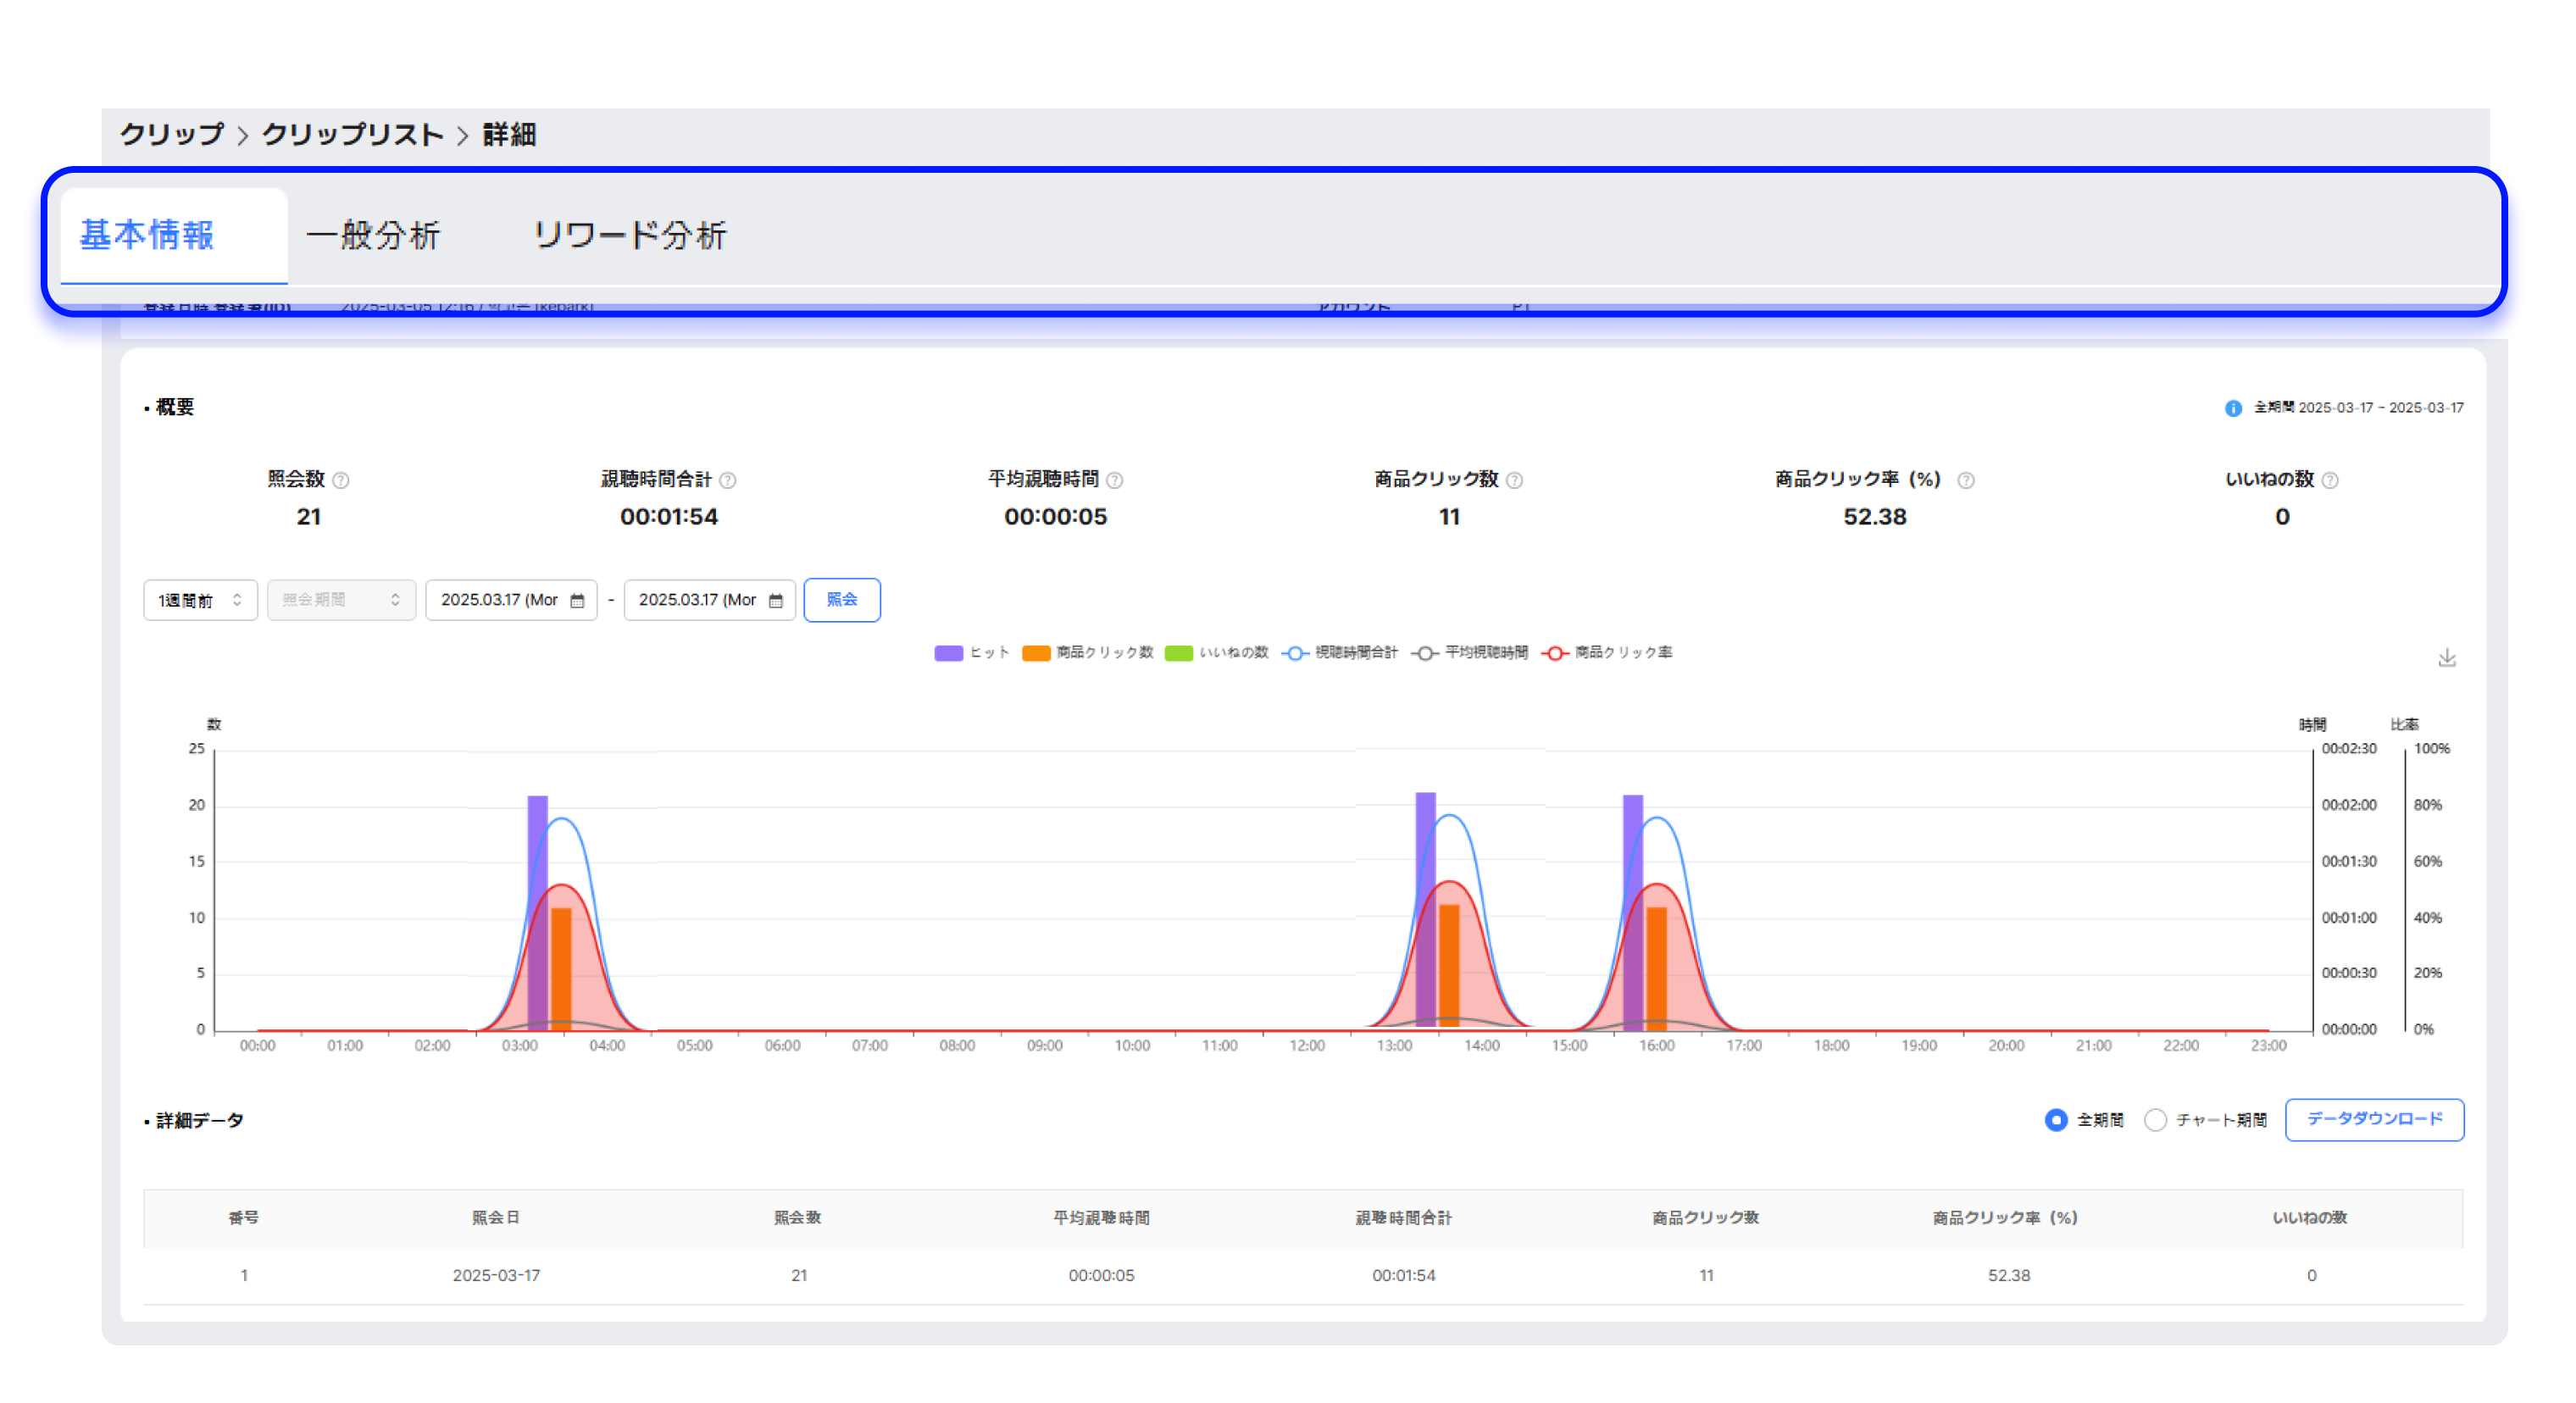
Task: Open the start date calendar icon
Action: pyautogui.click(x=577, y=600)
